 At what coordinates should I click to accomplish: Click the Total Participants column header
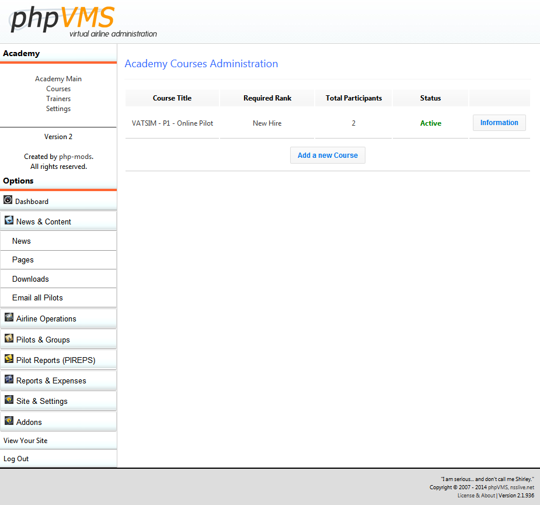click(x=354, y=98)
